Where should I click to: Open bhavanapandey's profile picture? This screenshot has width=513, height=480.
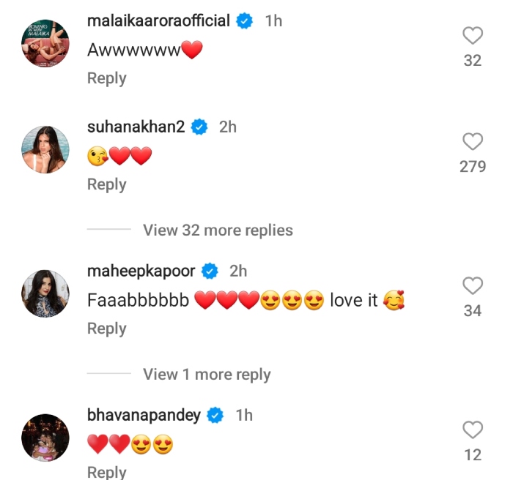(44, 438)
